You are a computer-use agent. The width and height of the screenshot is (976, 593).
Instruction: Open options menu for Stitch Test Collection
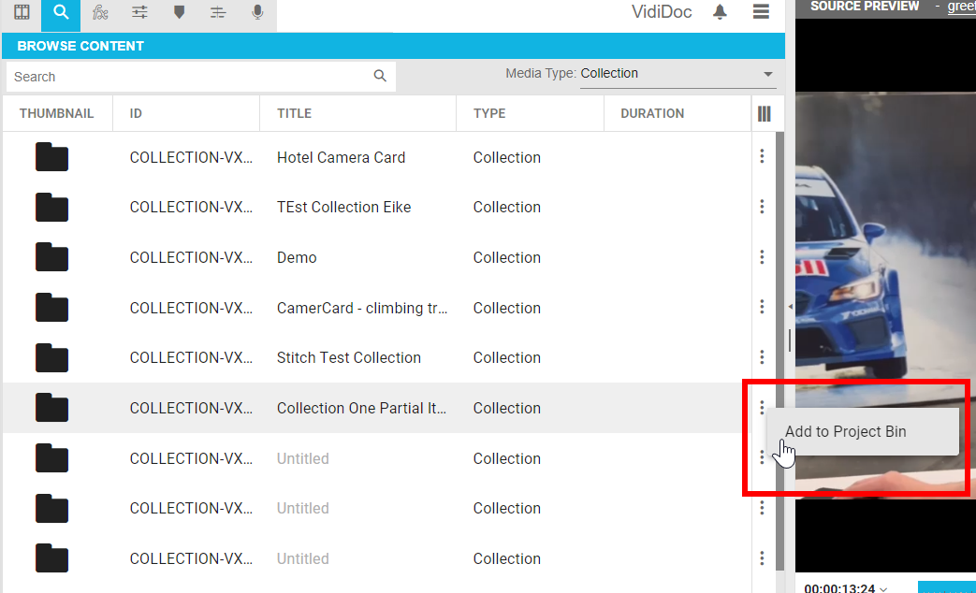click(x=762, y=357)
